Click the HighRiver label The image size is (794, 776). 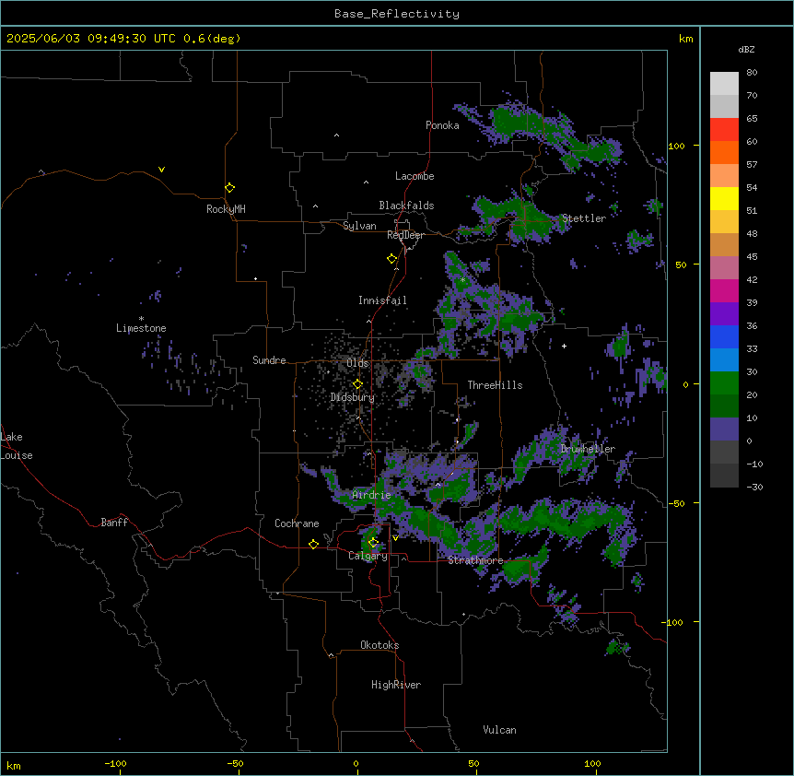click(396, 685)
